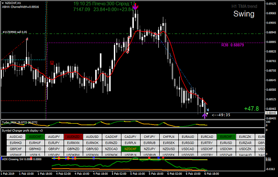
Task: Choose the EURHUF symbol
Action: point(35,143)
